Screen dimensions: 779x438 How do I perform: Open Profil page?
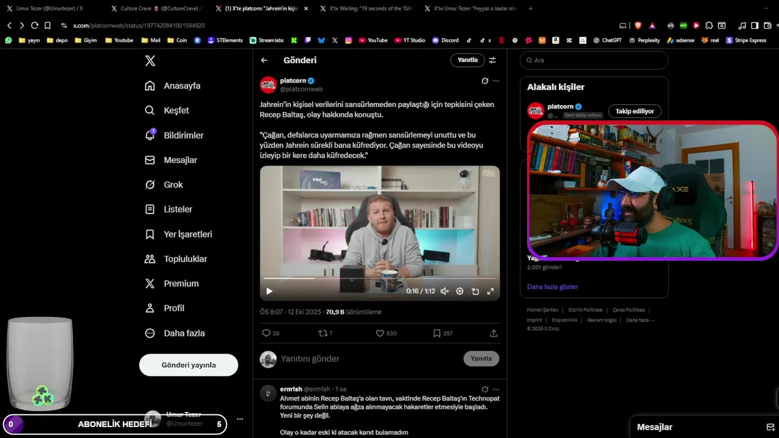click(164, 308)
